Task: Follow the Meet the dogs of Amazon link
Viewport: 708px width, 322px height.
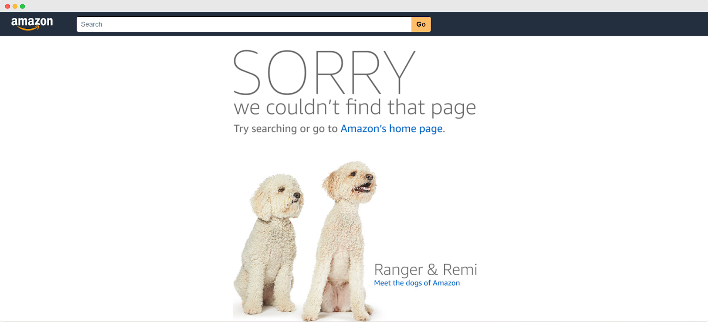Action: point(417,283)
